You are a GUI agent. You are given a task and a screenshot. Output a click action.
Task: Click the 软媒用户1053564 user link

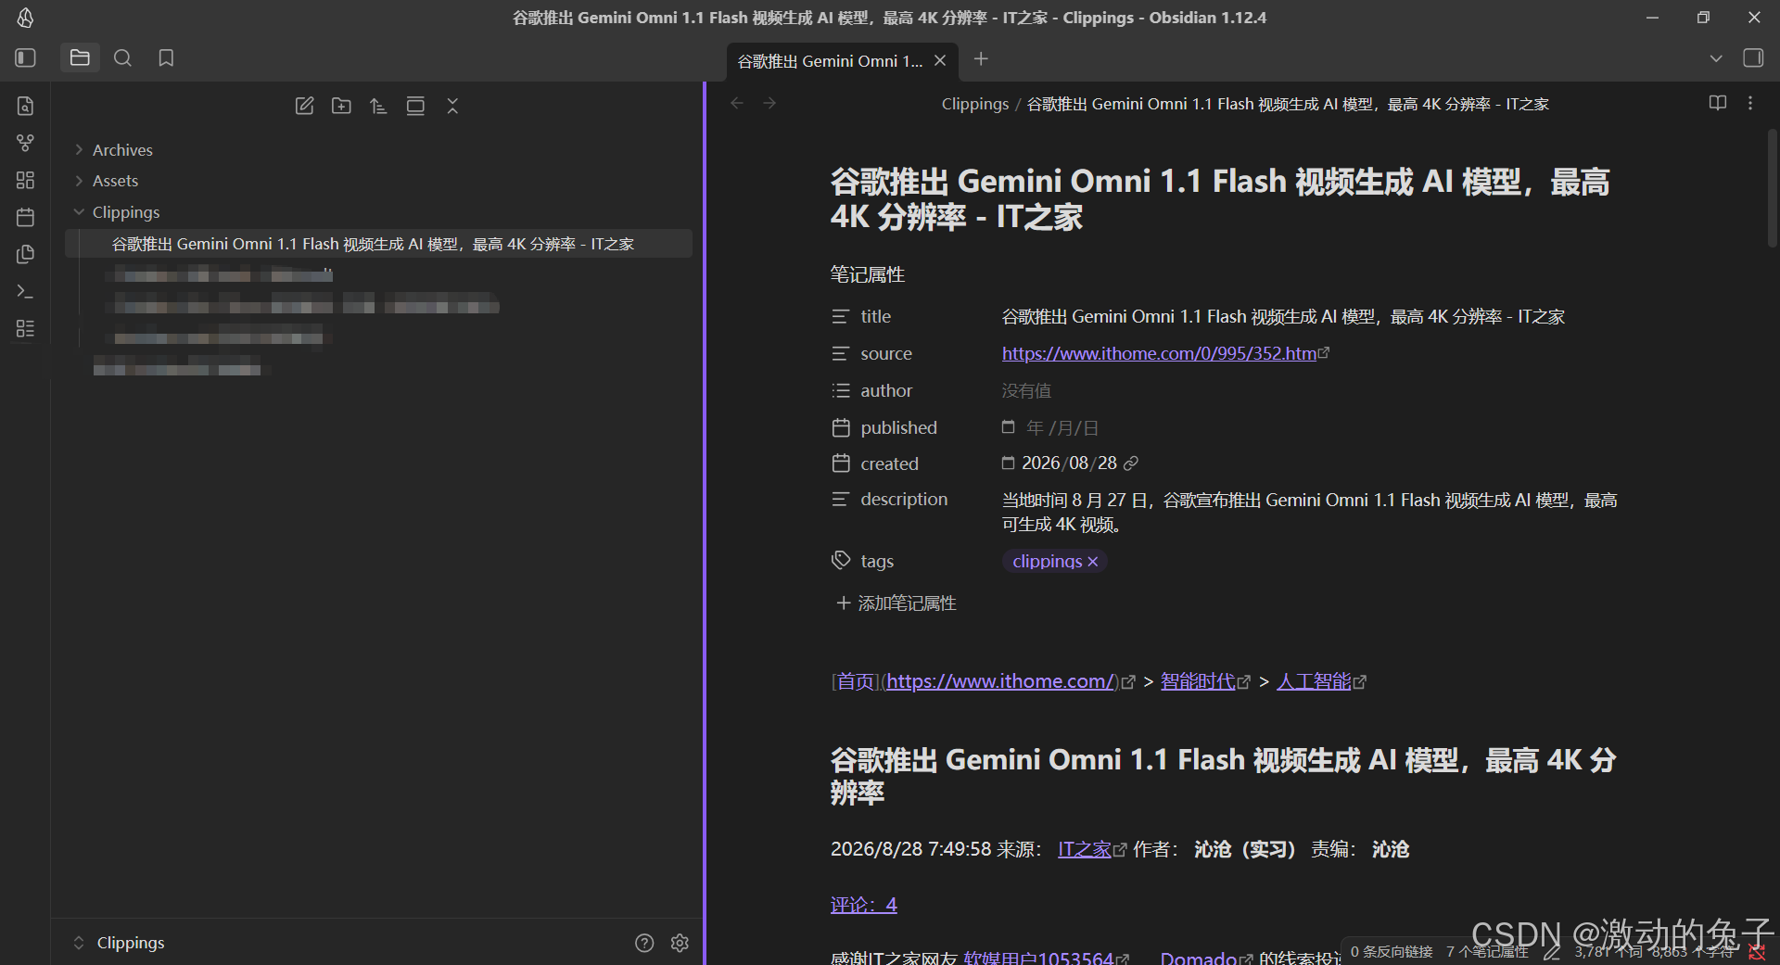[x=1038, y=958]
